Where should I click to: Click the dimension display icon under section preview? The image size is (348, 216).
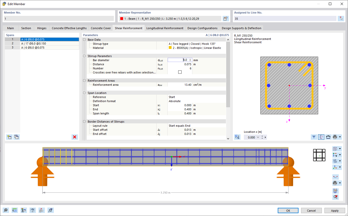click(328, 137)
